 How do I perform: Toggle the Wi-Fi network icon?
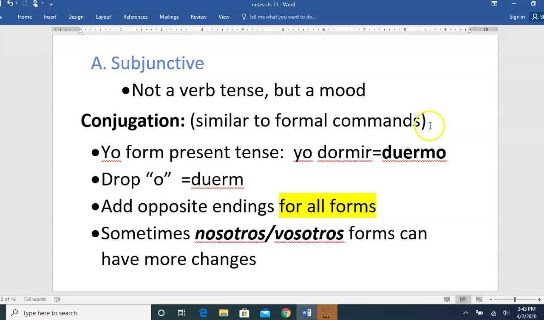coord(493,313)
